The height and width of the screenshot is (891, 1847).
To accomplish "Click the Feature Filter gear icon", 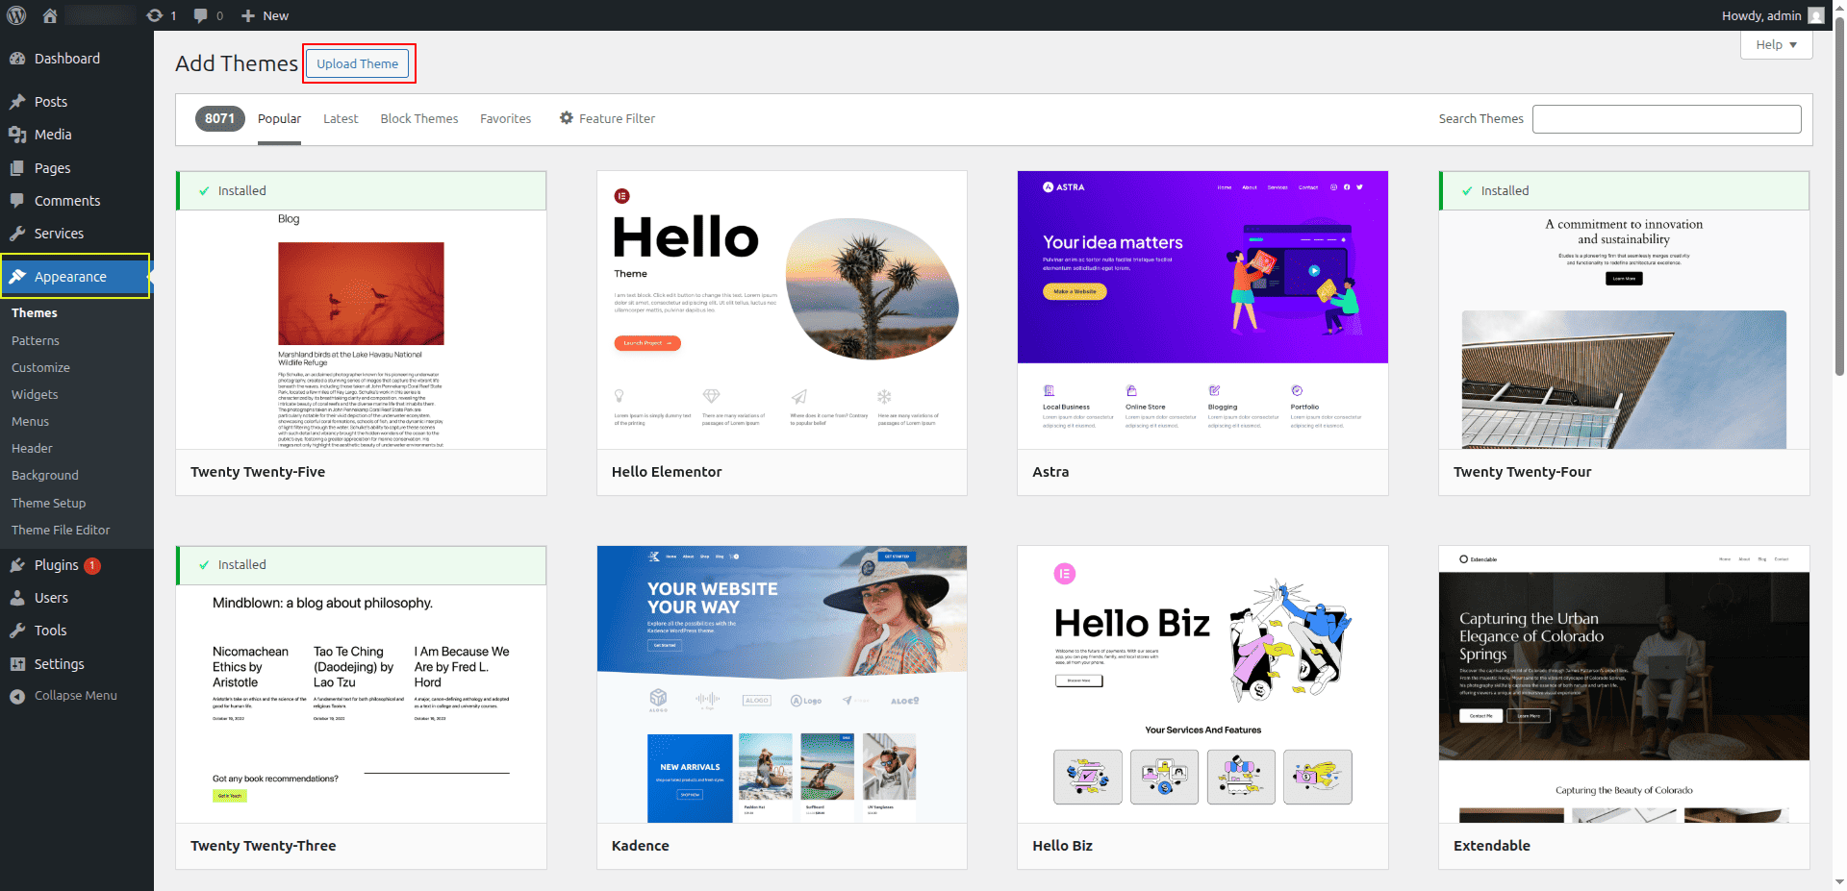I will coord(567,118).
